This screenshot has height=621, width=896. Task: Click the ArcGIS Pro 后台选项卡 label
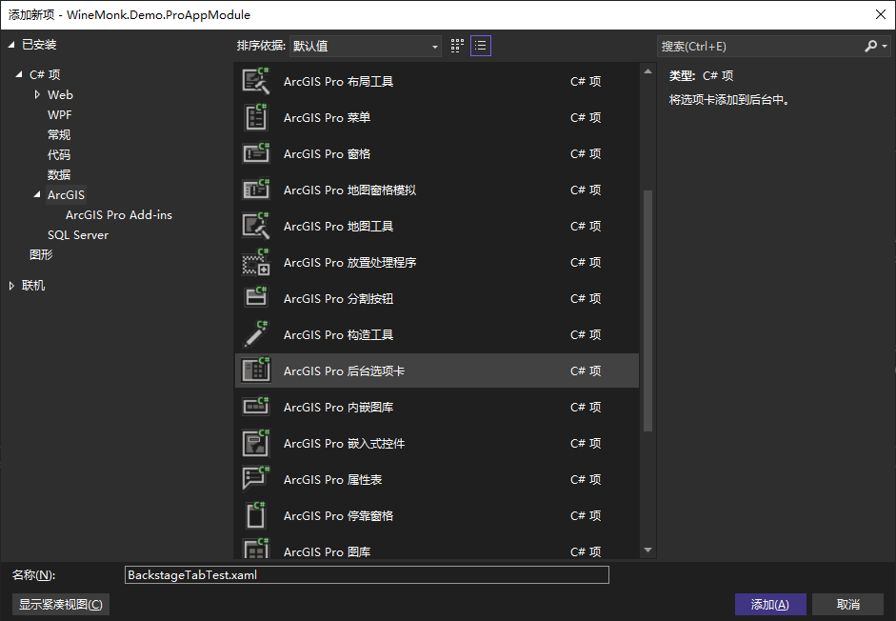tap(344, 371)
